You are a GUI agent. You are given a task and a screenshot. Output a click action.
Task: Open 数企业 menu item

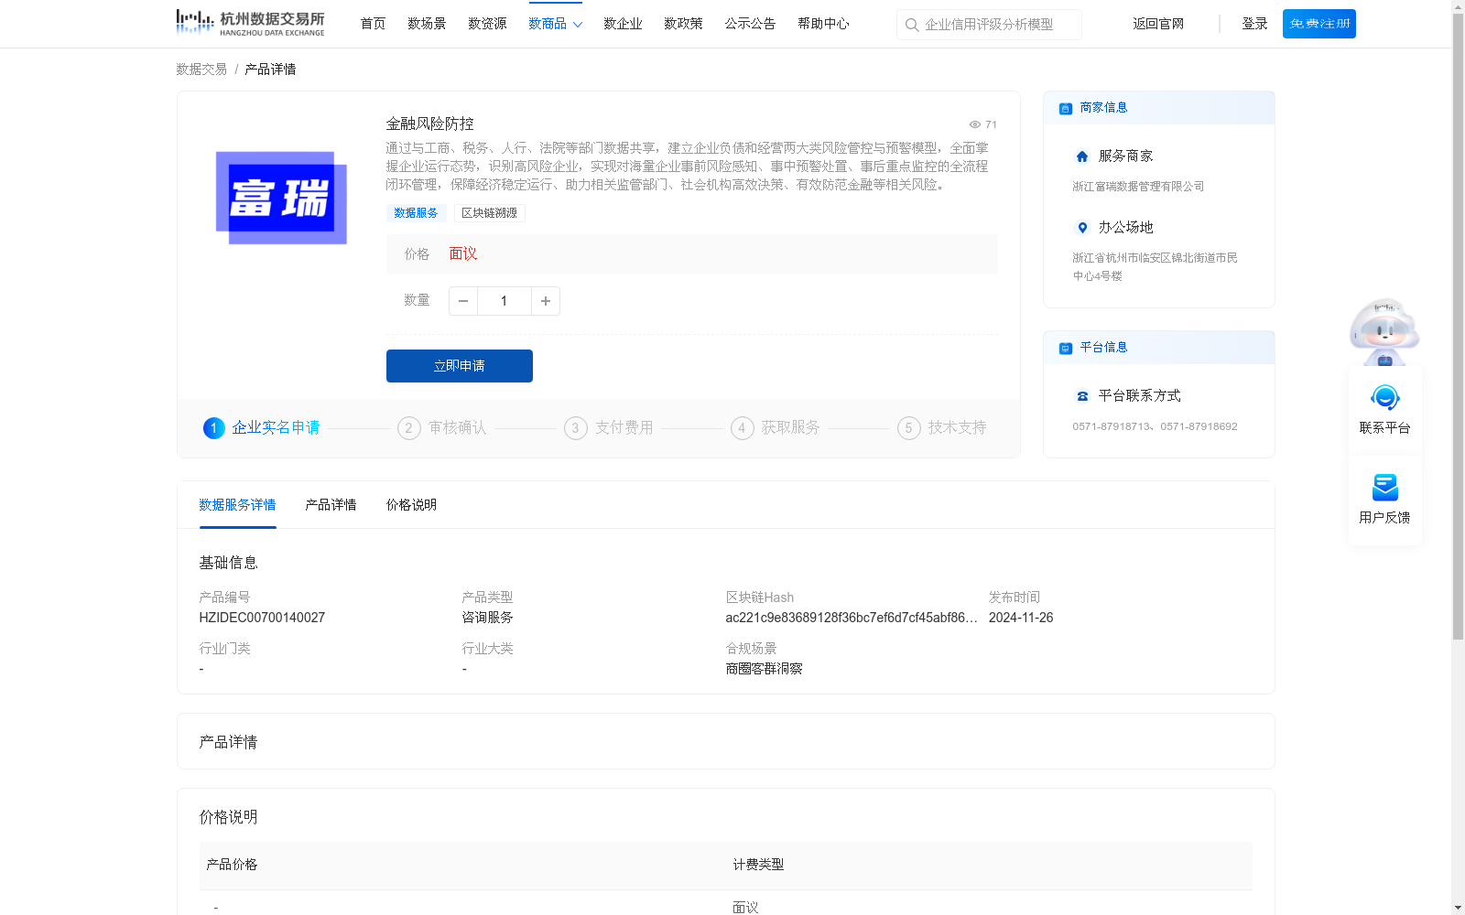[x=623, y=24]
